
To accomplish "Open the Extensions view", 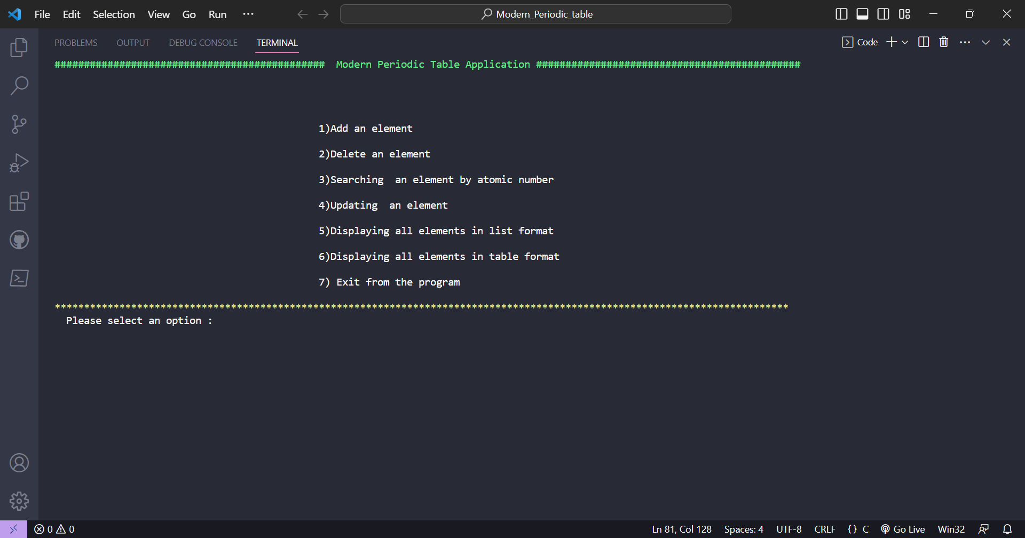I will [19, 201].
